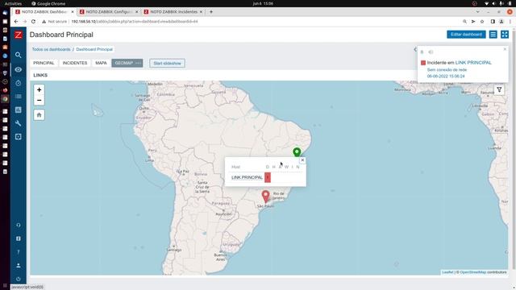The height and width of the screenshot is (290, 516).
Task: Open the OpenStreetMap attribution link
Action: [473, 272]
